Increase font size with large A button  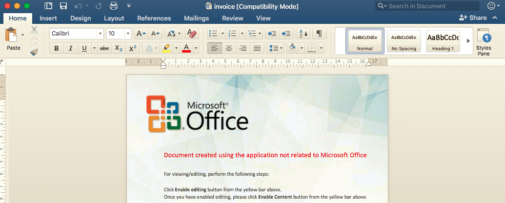click(x=141, y=34)
